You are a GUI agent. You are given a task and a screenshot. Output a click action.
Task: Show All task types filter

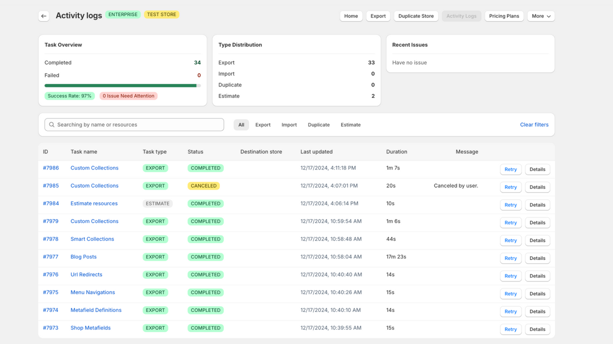coord(241,125)
